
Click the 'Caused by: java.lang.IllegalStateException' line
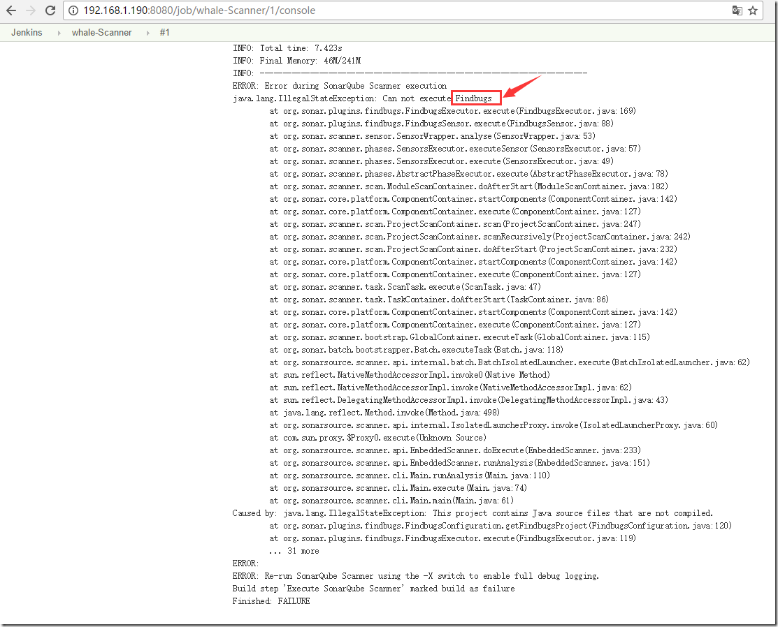tap(473, 513)
